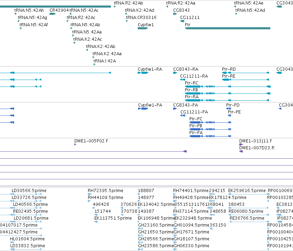
Task: Click the DME1-007D23.R marker glyph
Action: point(241,151)
